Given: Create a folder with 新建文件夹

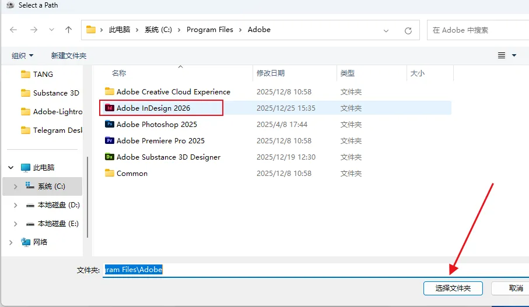Looking at the screenshot, I should [x=69, y=55].
